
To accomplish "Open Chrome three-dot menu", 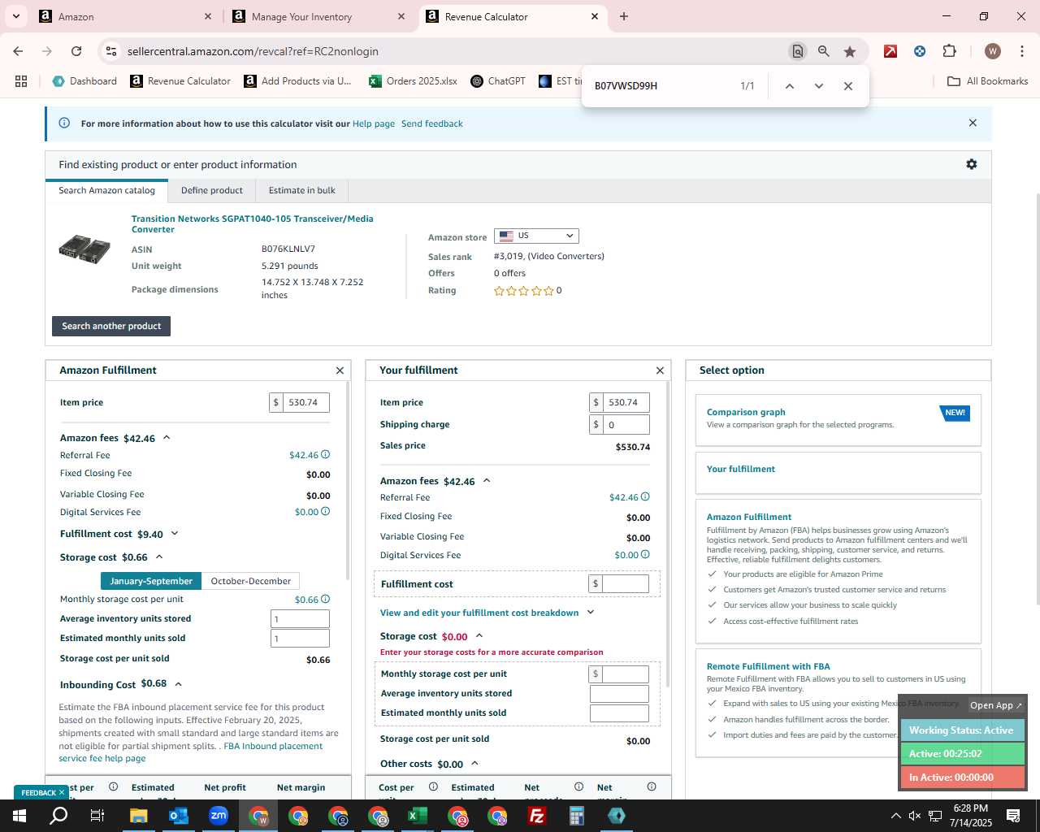I will coord(1022,51).
